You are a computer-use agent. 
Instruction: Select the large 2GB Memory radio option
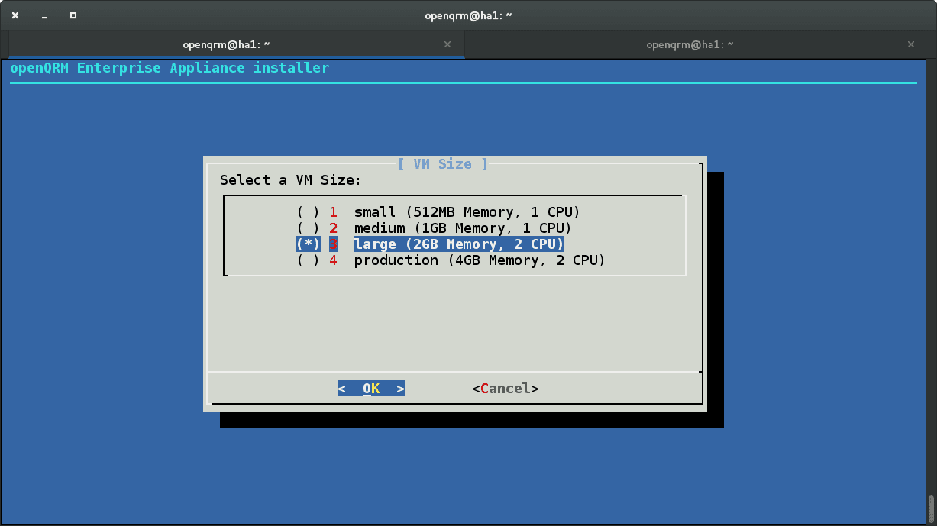430,244
